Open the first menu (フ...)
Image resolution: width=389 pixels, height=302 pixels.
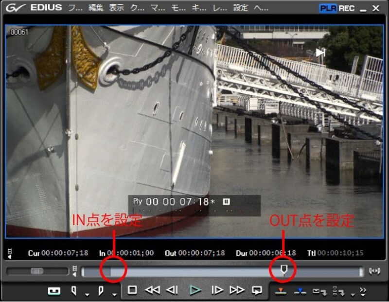[x=75, y=8]
